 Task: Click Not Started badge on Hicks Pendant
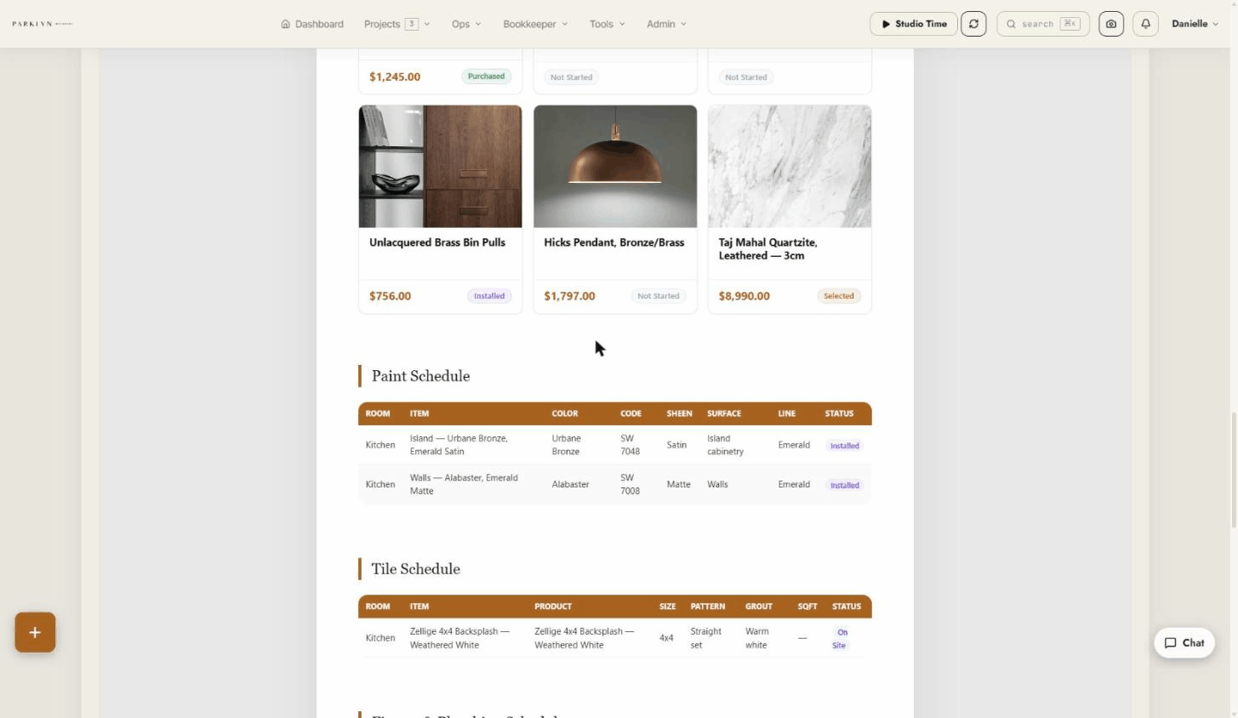(659, 296)
